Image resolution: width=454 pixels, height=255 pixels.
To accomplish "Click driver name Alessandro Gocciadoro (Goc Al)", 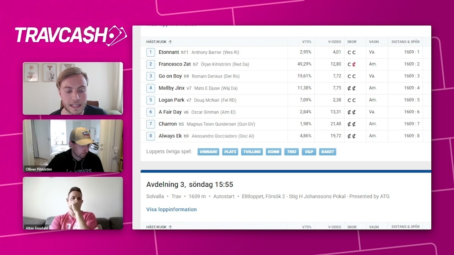I will [x=223, y=136].
